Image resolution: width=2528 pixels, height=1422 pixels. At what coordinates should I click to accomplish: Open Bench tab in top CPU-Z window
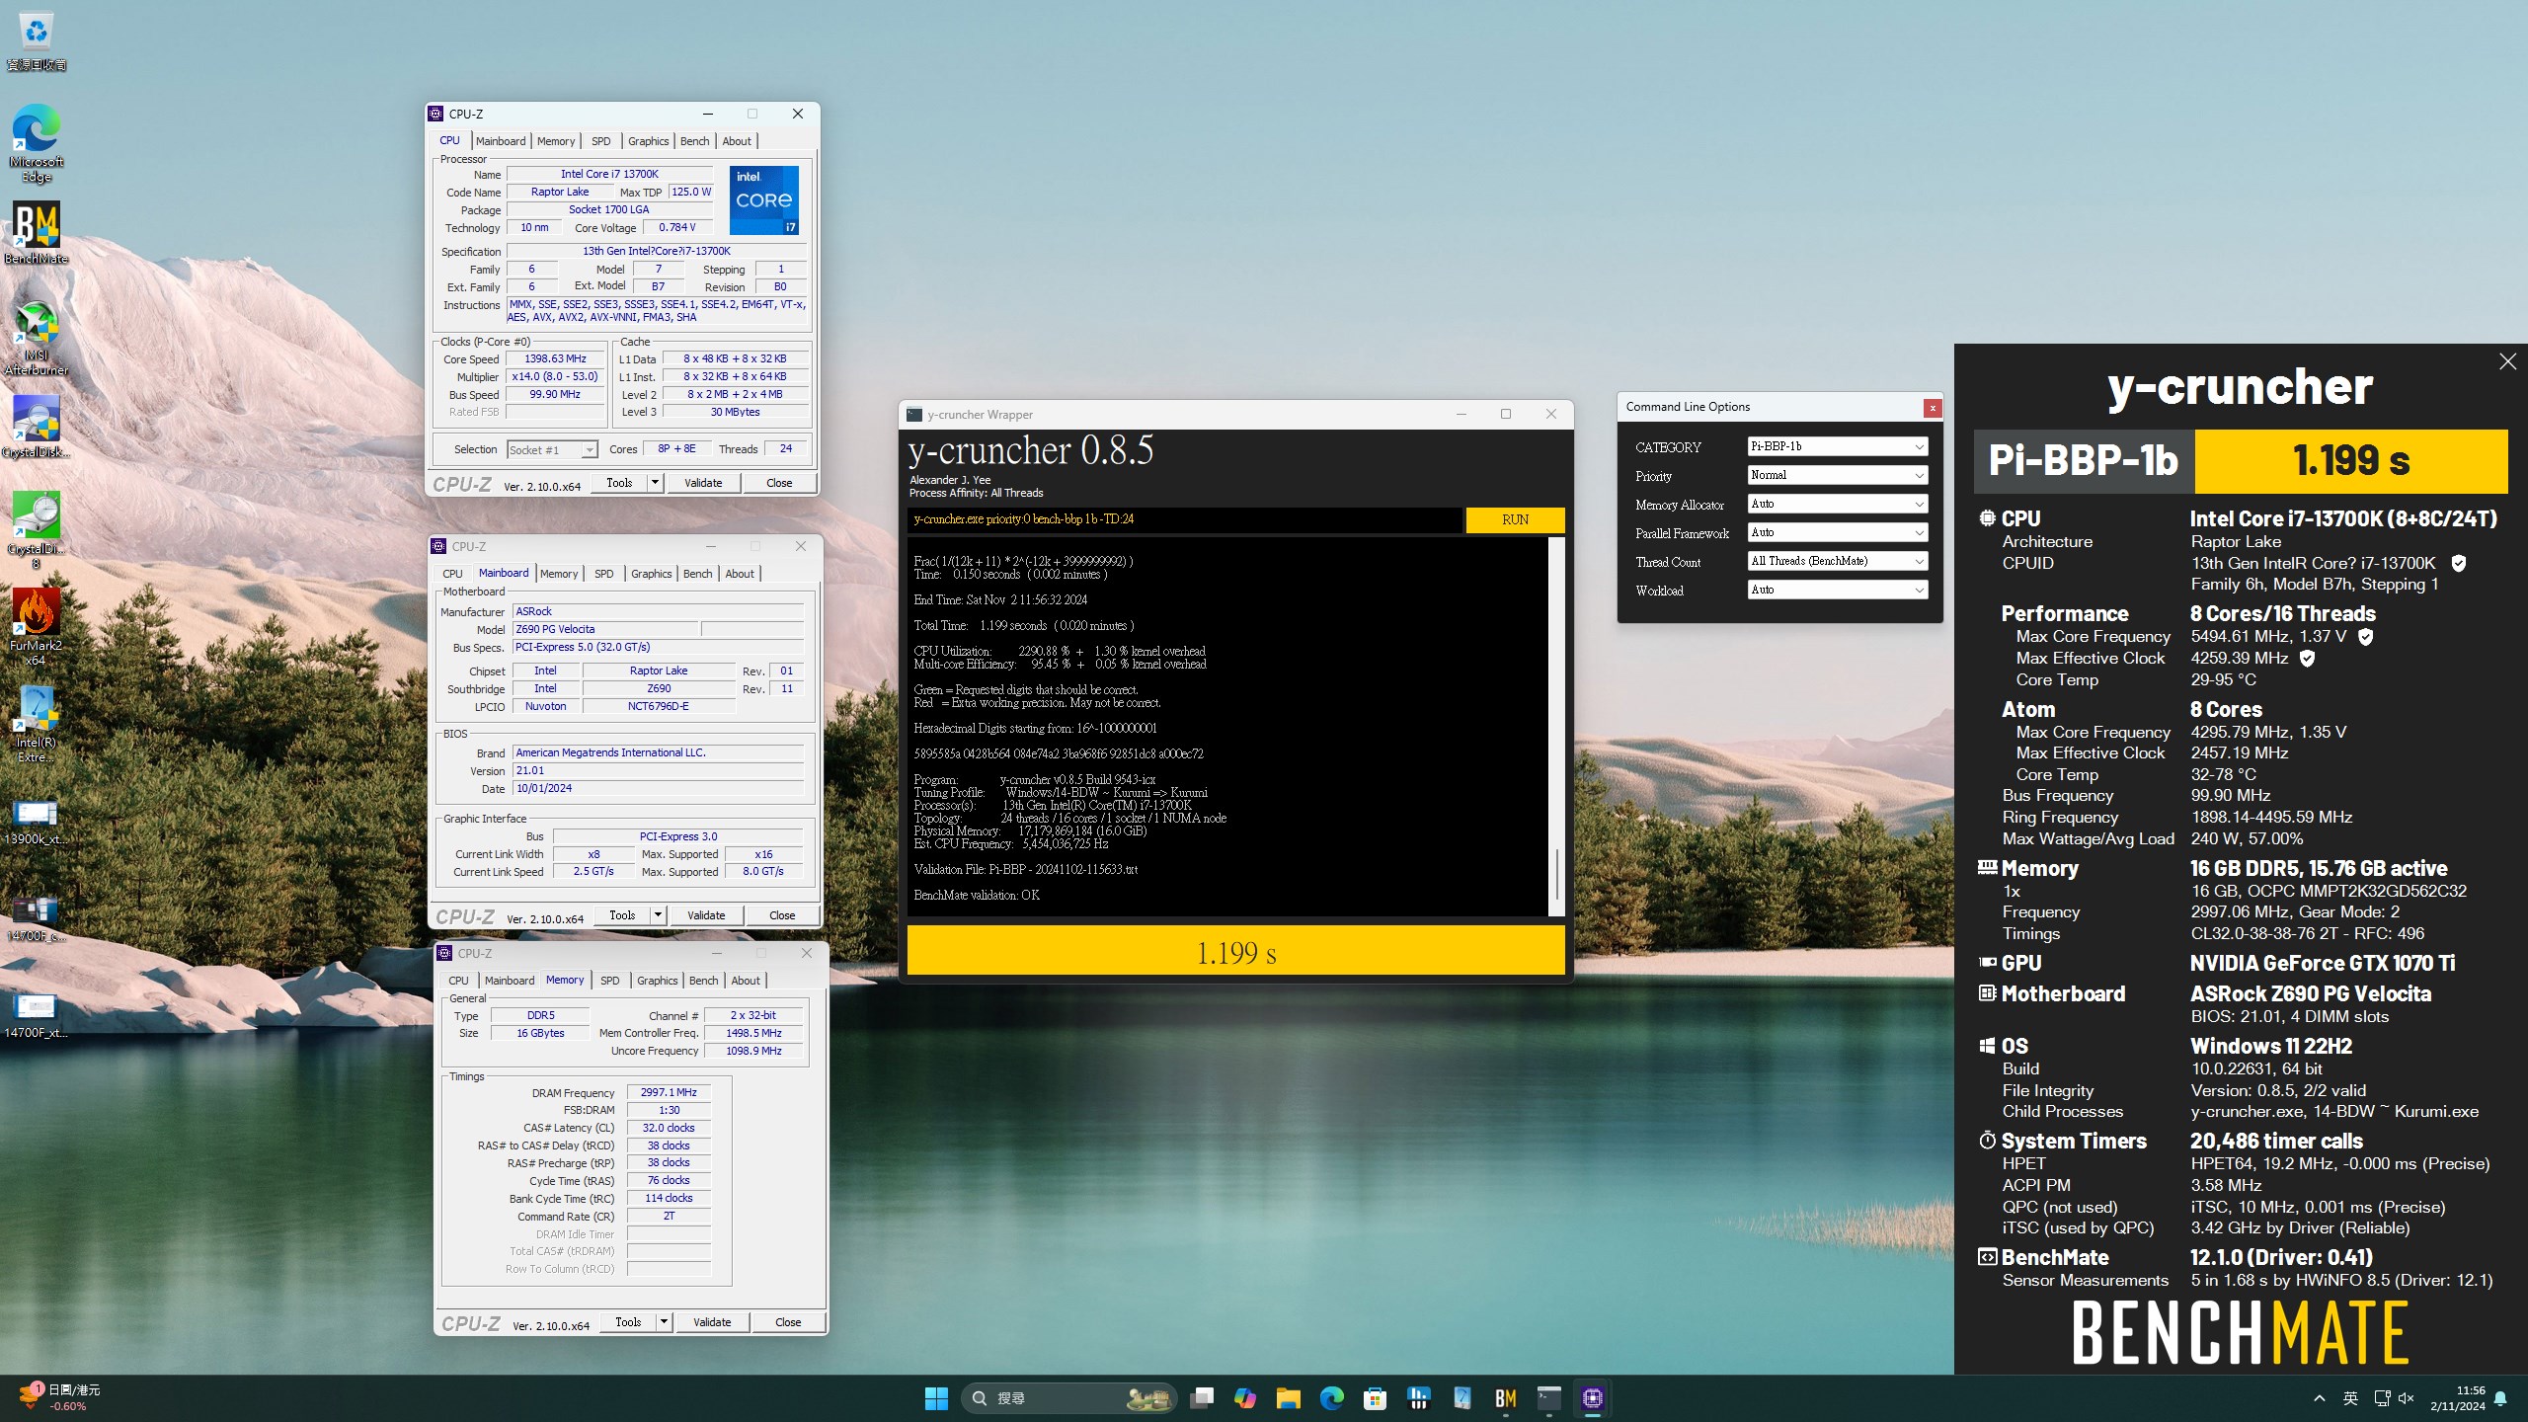pyautogui.click(x=695, y=141)
